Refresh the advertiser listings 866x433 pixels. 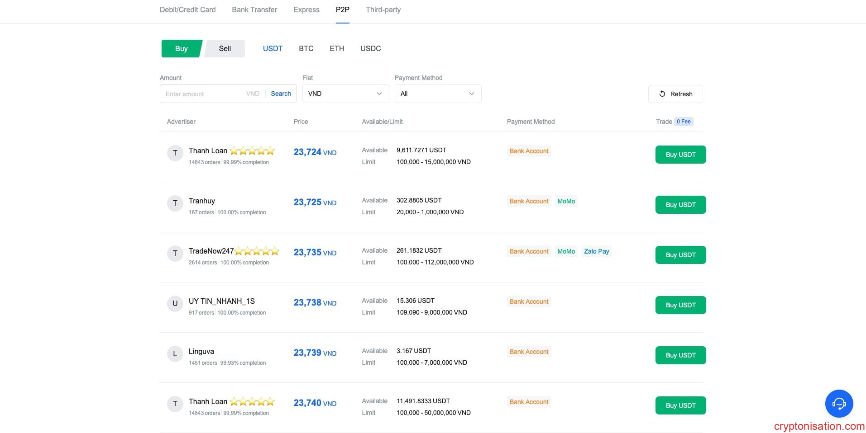[x=675, y=94]
